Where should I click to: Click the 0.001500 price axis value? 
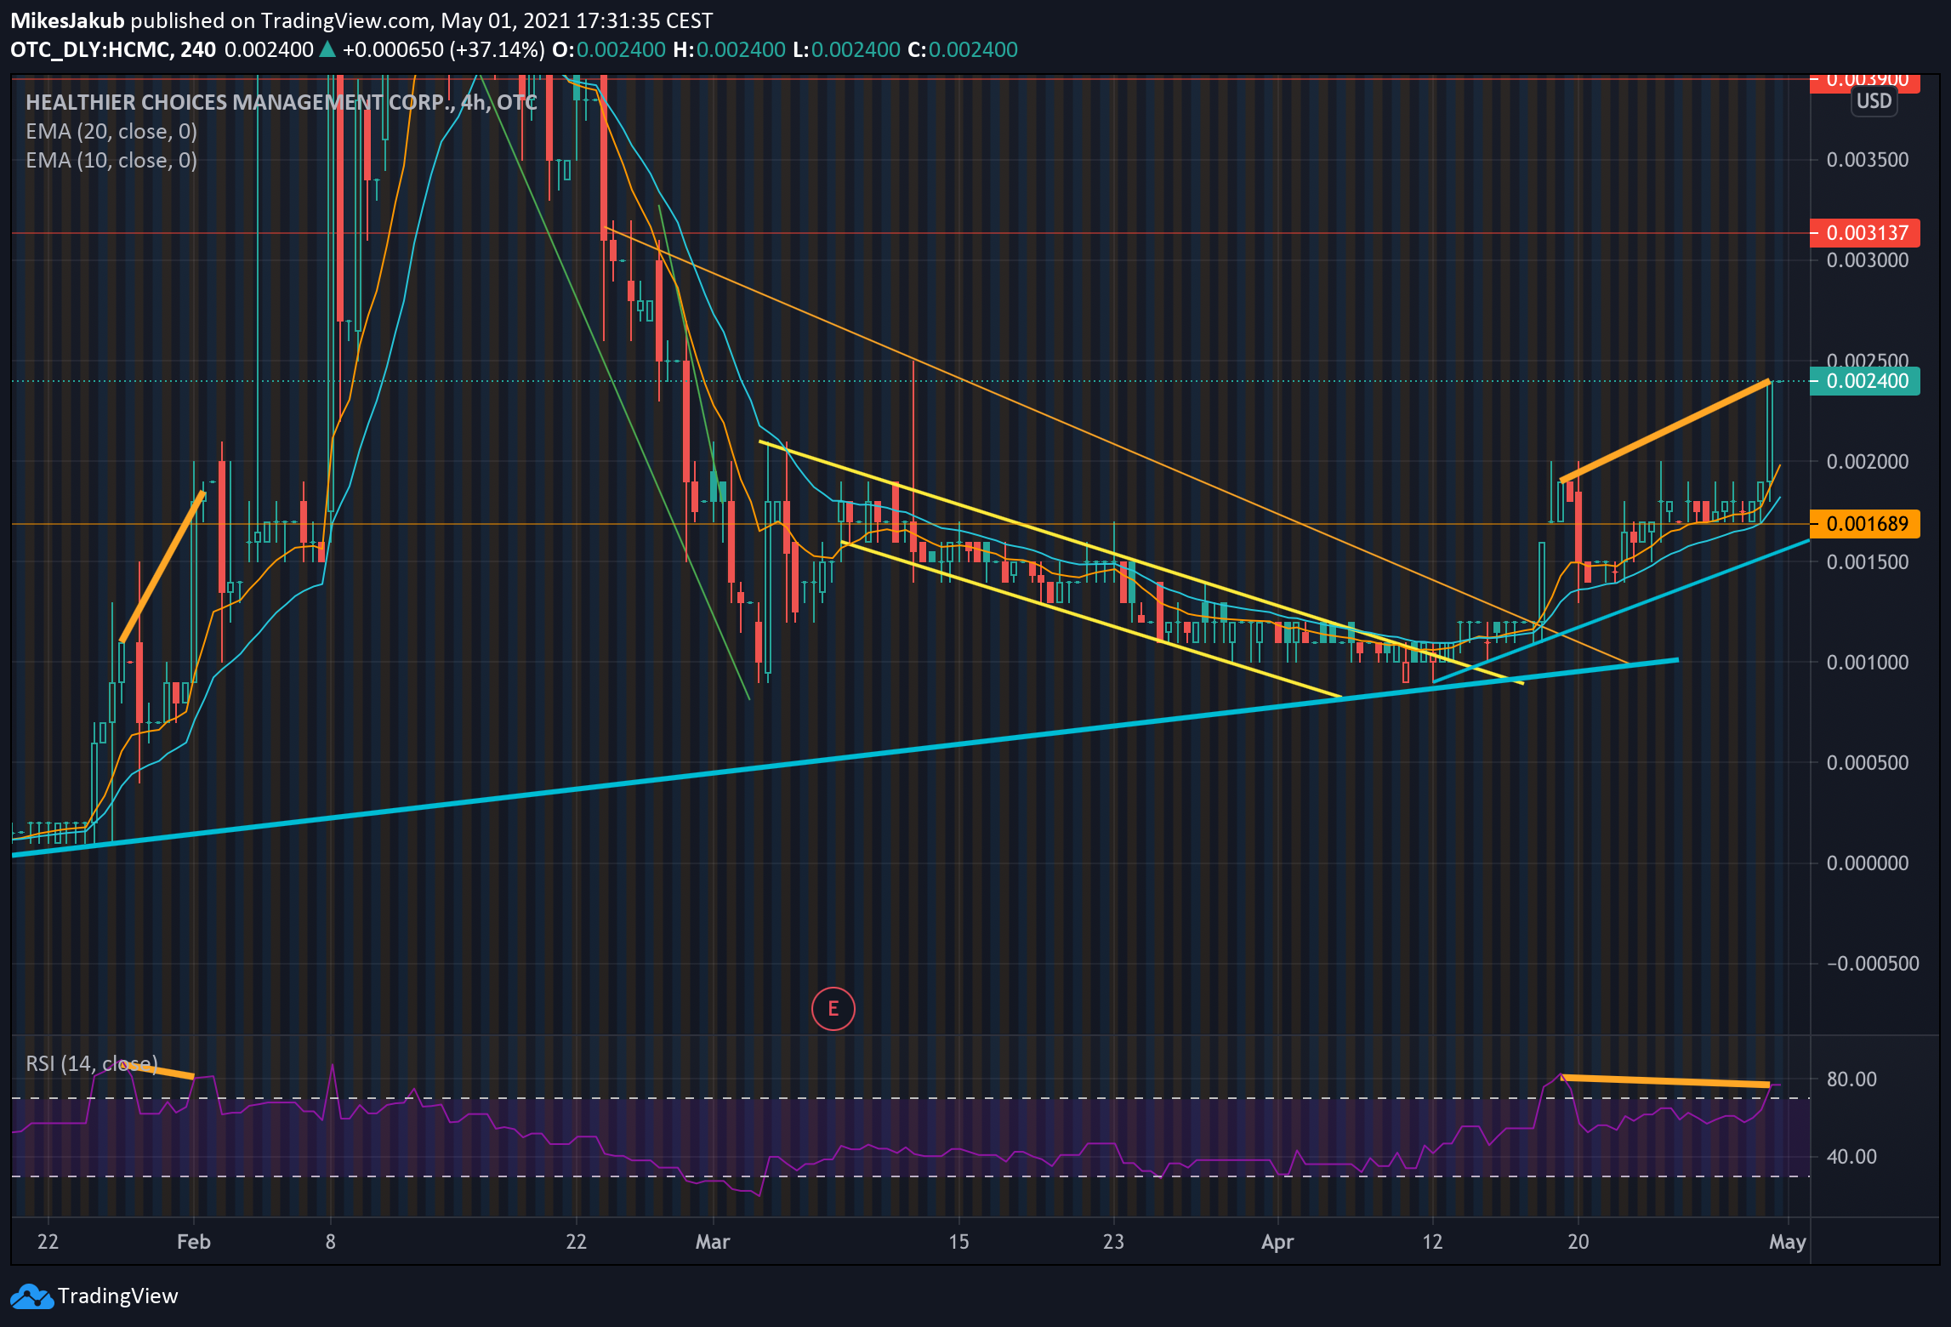pyautogui.click(x=1868, y=561)
